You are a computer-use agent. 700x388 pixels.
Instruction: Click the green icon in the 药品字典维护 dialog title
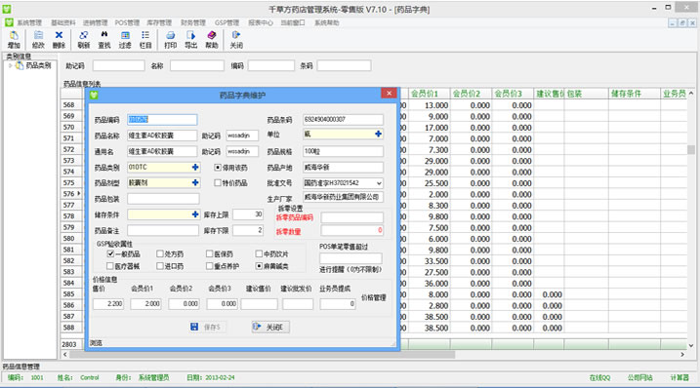[x=94, y=95]
